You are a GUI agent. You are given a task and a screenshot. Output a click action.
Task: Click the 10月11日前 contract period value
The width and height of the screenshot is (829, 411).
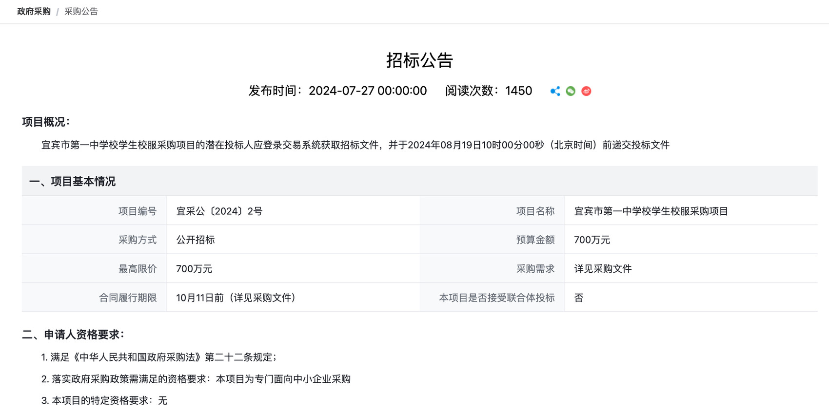pos(236,298)
